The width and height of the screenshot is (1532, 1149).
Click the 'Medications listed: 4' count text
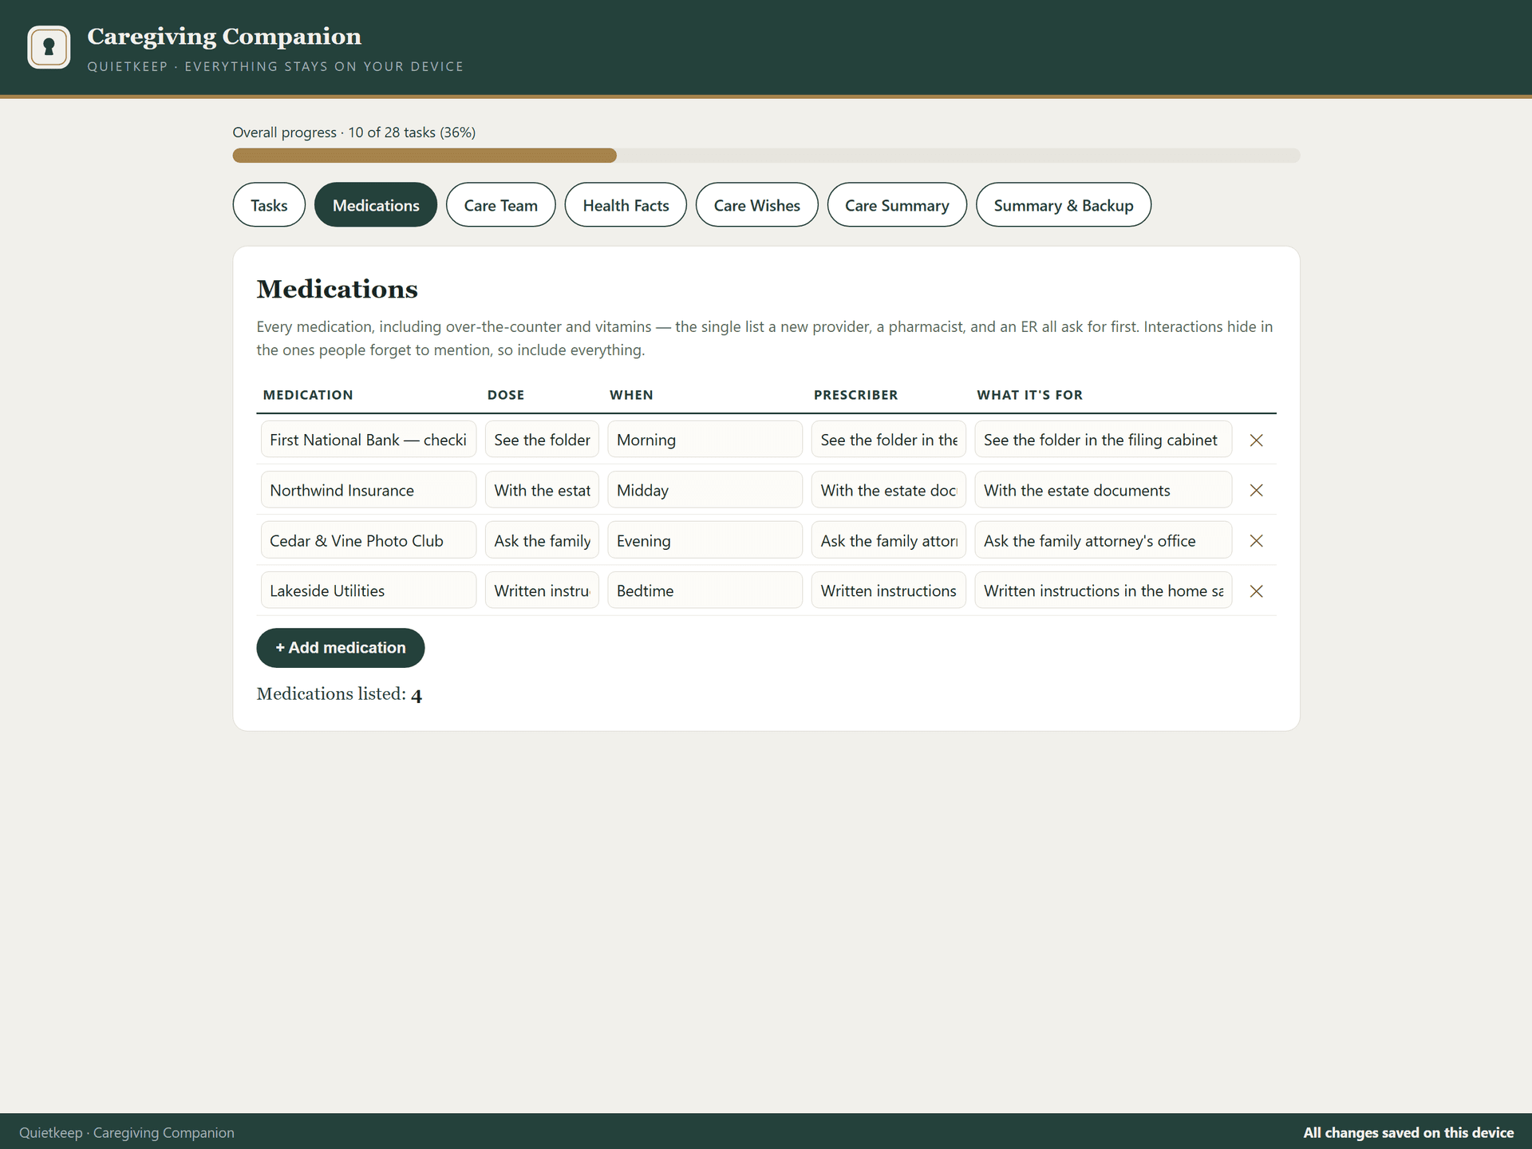point(339,694)
